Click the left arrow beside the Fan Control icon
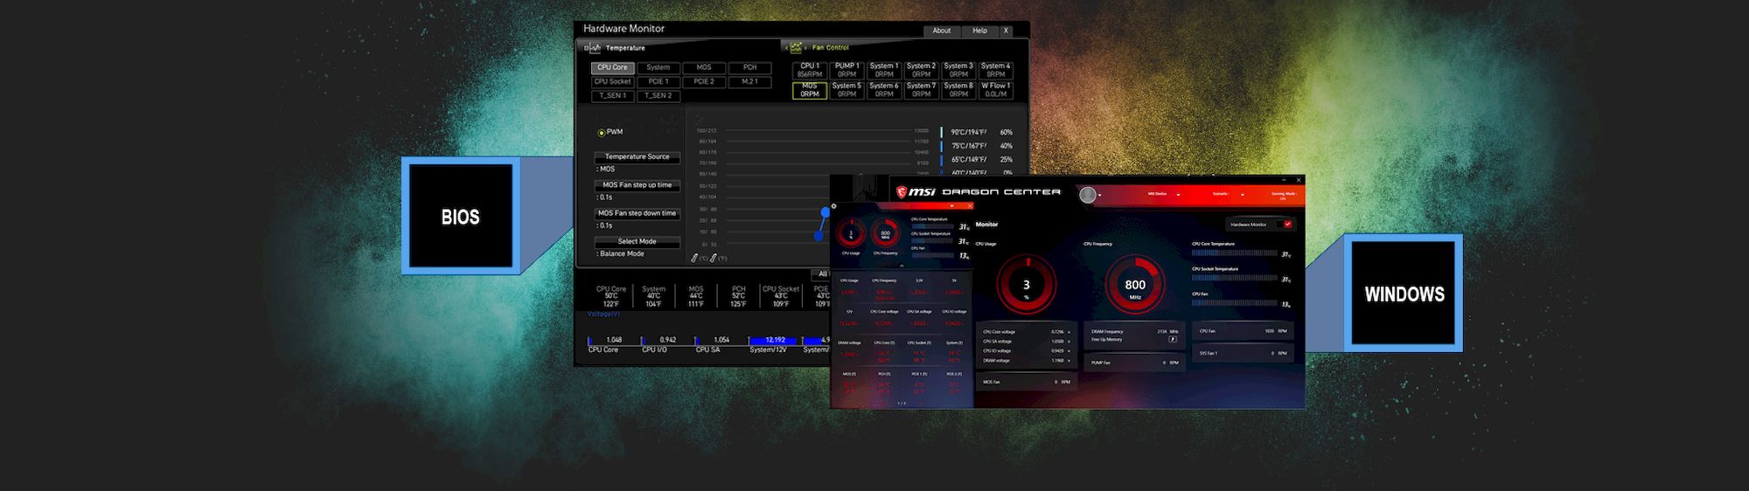This screenshot has height=491, width=1749. pos(786,48)
